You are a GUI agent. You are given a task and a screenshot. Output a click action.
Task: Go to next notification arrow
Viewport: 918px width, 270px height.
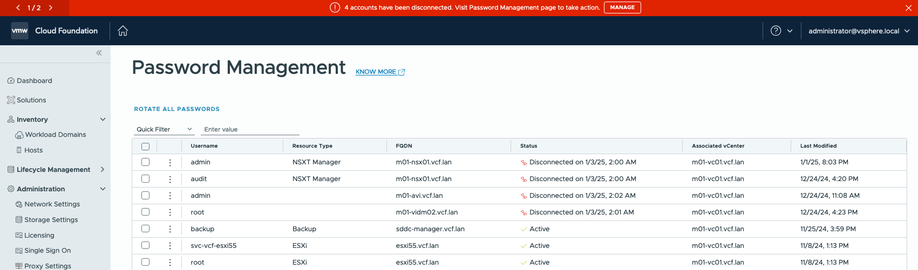click(51, 8)
